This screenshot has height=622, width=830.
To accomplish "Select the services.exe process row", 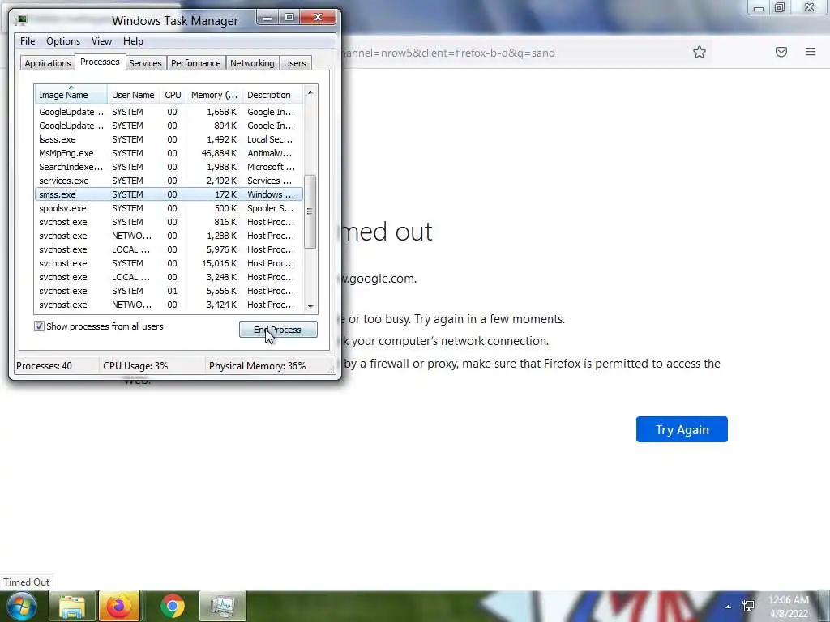I will [x=169, y=181].
